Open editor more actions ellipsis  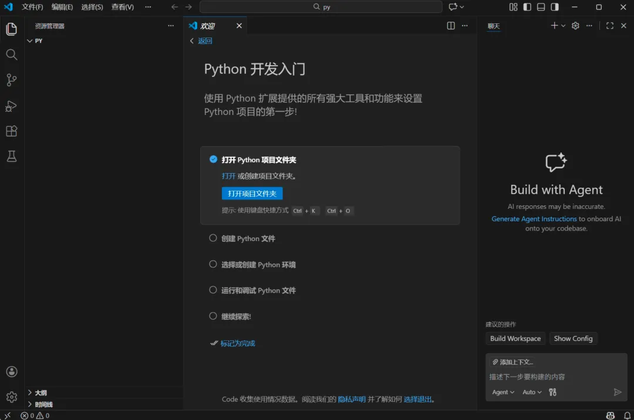click(x=465, y=25)
